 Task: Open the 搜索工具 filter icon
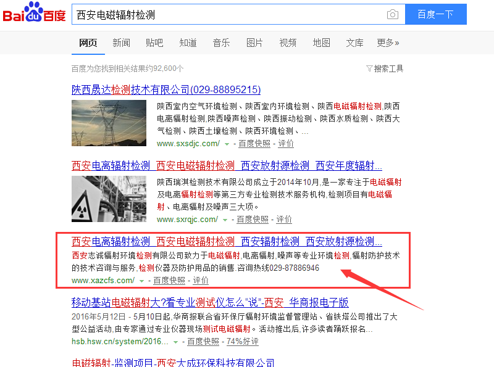(x=369, y=68)
